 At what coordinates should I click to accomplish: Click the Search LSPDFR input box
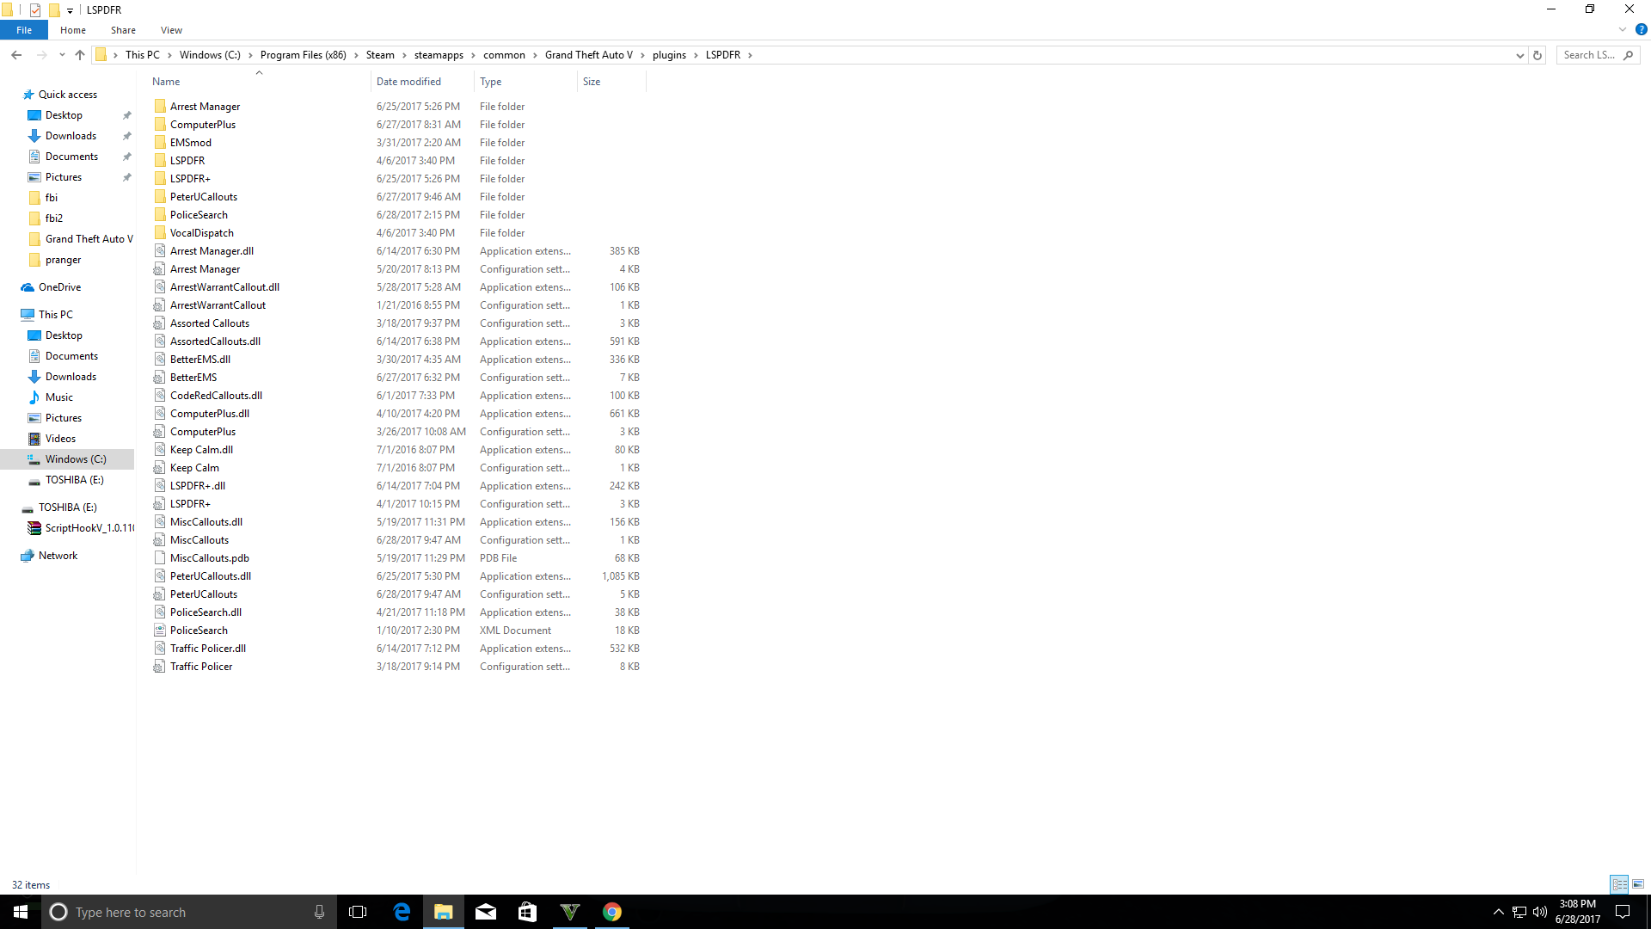click(x=1589, y=55)
